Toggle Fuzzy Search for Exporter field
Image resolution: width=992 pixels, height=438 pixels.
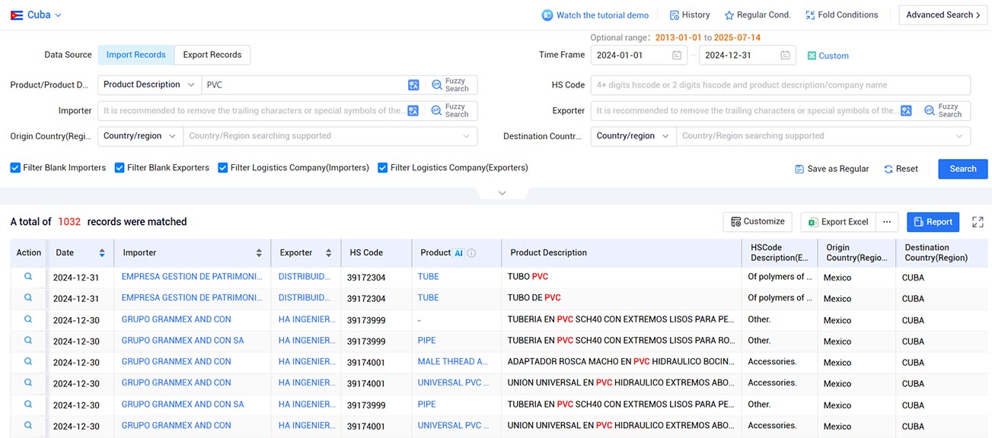point(943,110)
